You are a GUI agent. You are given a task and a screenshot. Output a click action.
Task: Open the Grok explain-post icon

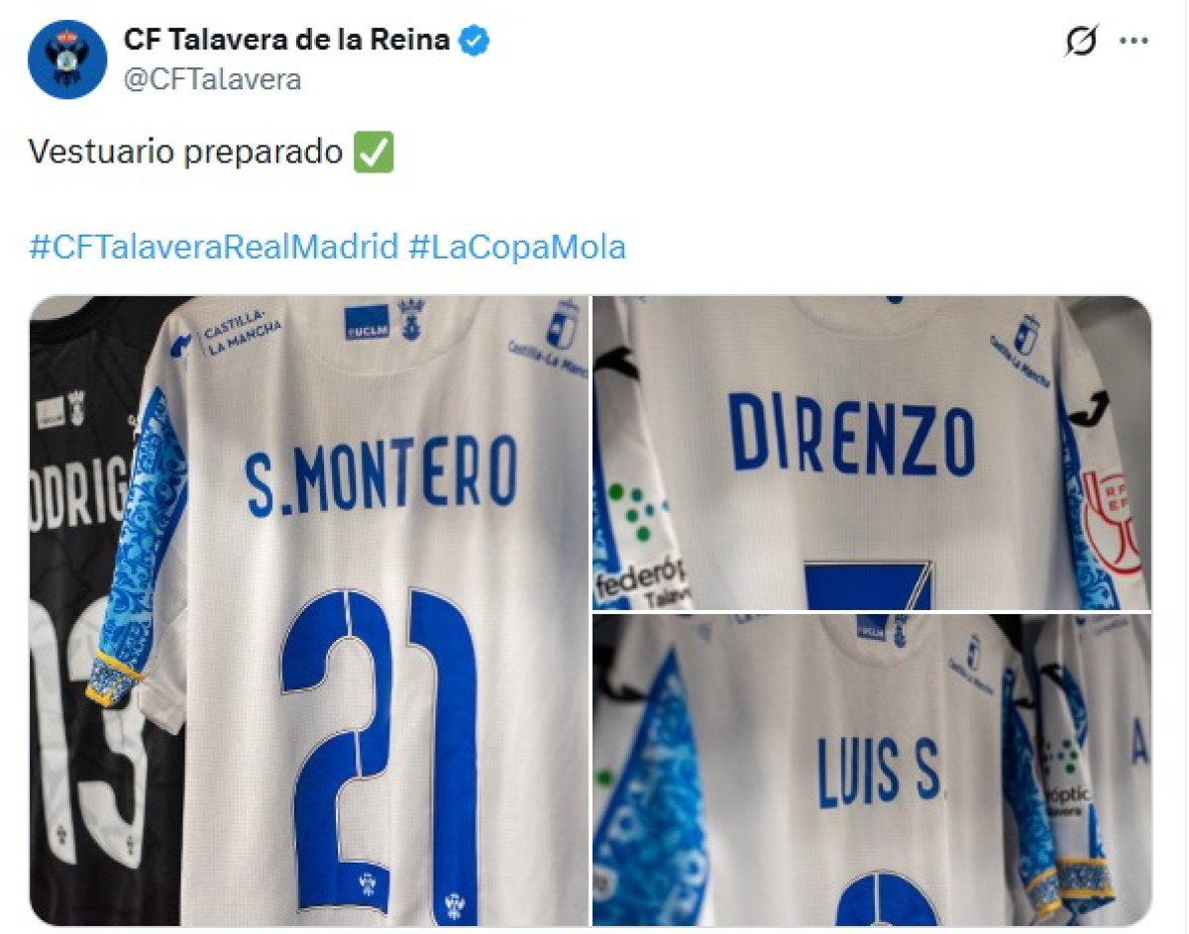(1082, 41)
